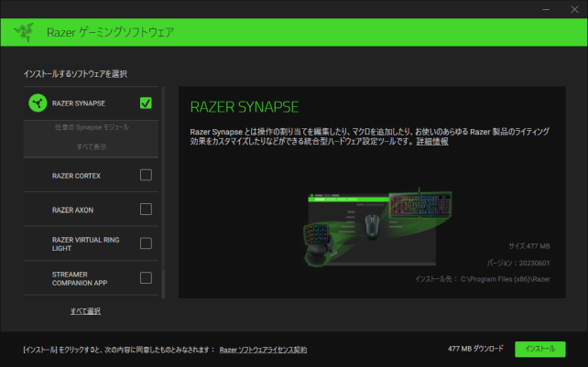
Task: Click the Synapse product illustration
Action: click(x=377, y=228)
